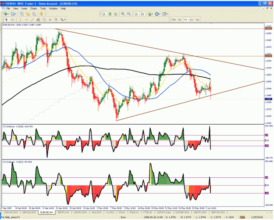The height and width of the screenshot is (220, 274).
Task: Expand the Indicators dropdown arrow
Action: 153,14
